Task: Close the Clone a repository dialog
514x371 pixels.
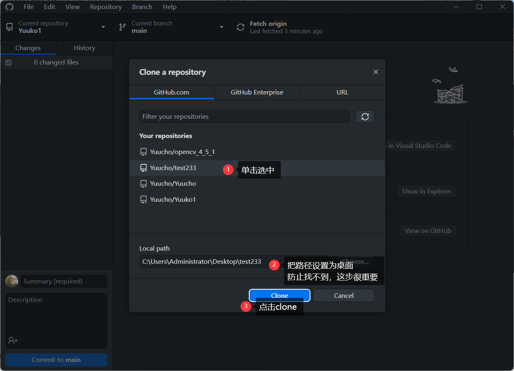Action: pyautogui.click(x=375, y=72)
